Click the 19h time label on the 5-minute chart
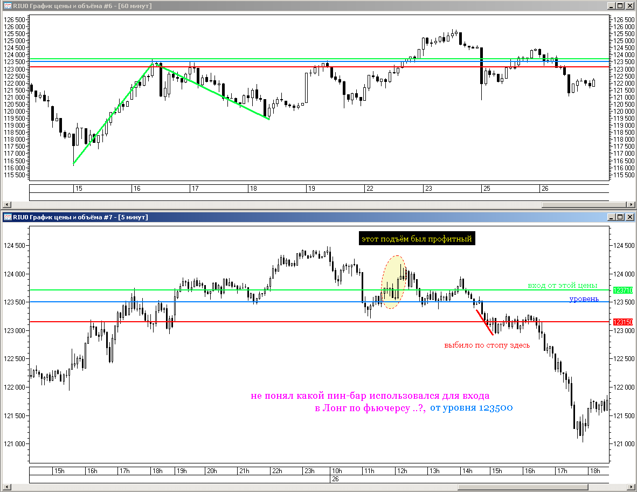637x492 pixels. 182,471
